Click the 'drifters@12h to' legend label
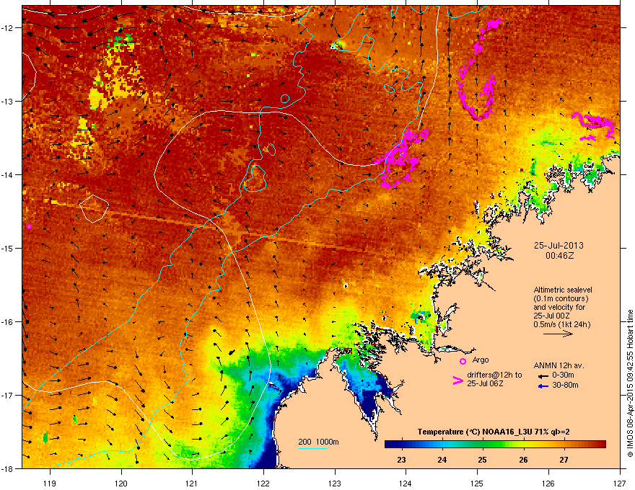 494,375
